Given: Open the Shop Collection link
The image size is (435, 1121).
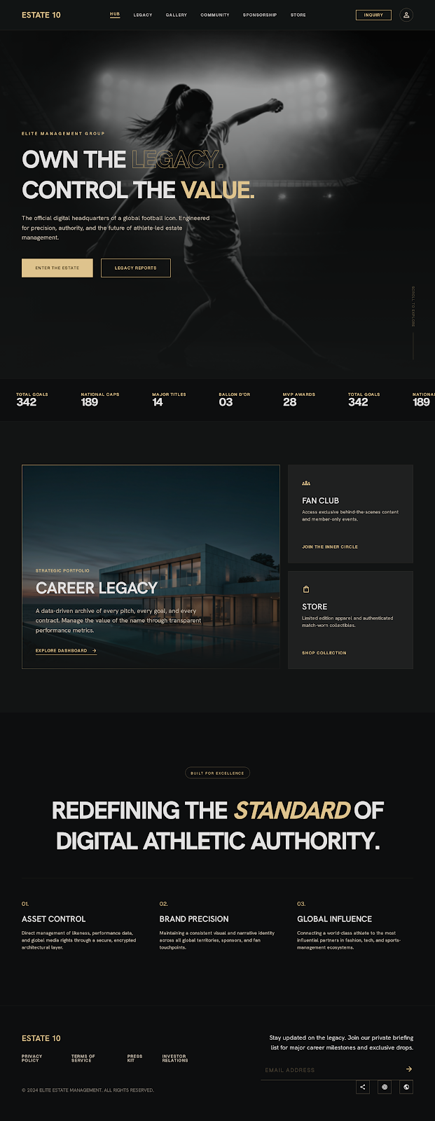Looking at the screenshot, I should pyautogui.click(x=324, y=653).
